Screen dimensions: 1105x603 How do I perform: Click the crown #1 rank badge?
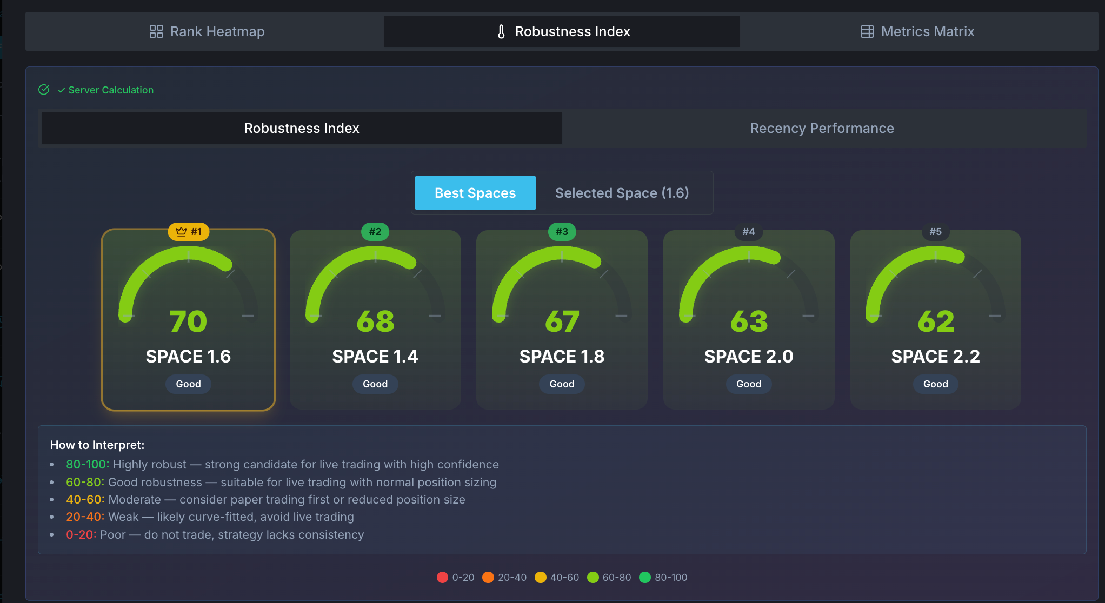tap(189, 232)
